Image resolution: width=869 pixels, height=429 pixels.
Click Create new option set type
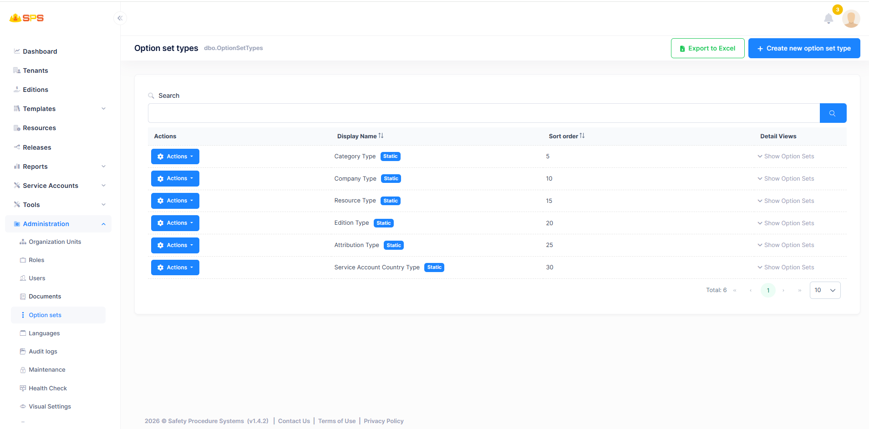[804, 48]
